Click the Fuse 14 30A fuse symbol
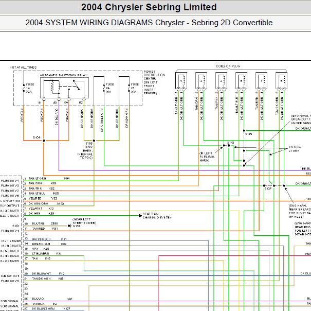Viewport: 311px width, 311px height. pyautogui.click(x=24, y=88)
